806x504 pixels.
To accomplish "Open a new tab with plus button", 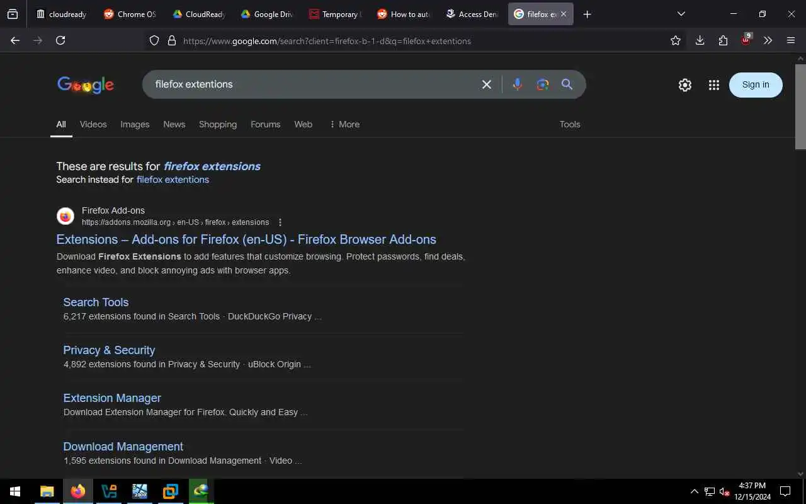I will click(587, 14).
